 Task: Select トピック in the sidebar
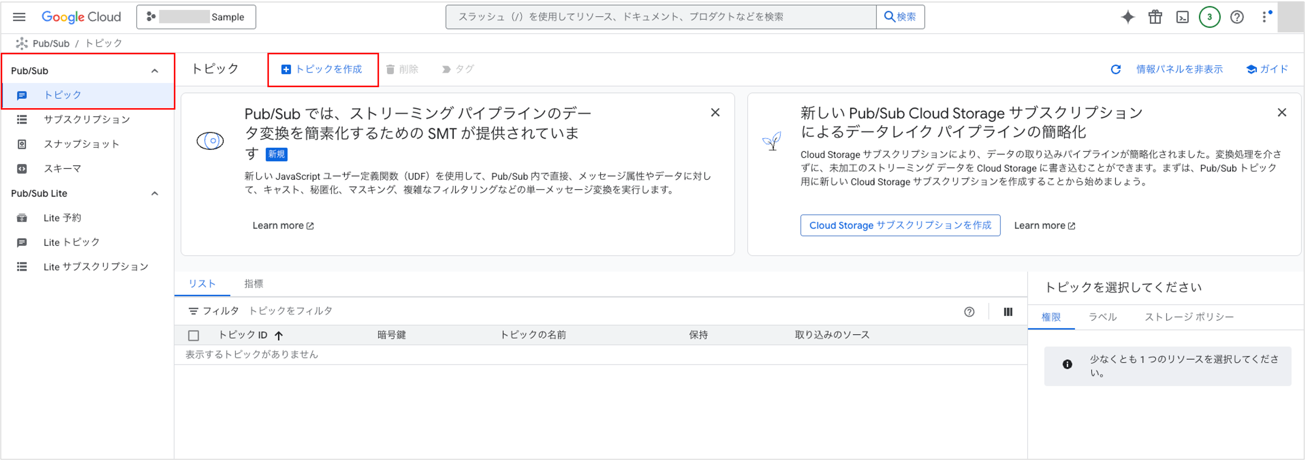click(x=88, y=95)
